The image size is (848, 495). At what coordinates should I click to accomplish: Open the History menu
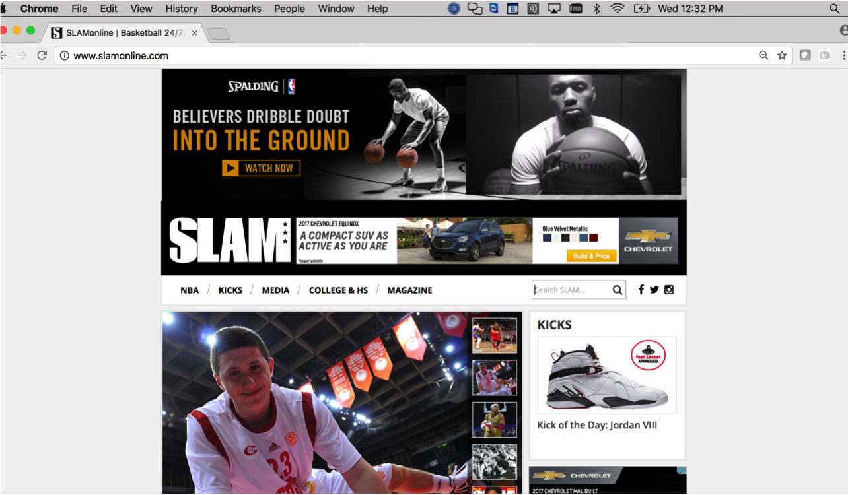click(x=182, y=9)
